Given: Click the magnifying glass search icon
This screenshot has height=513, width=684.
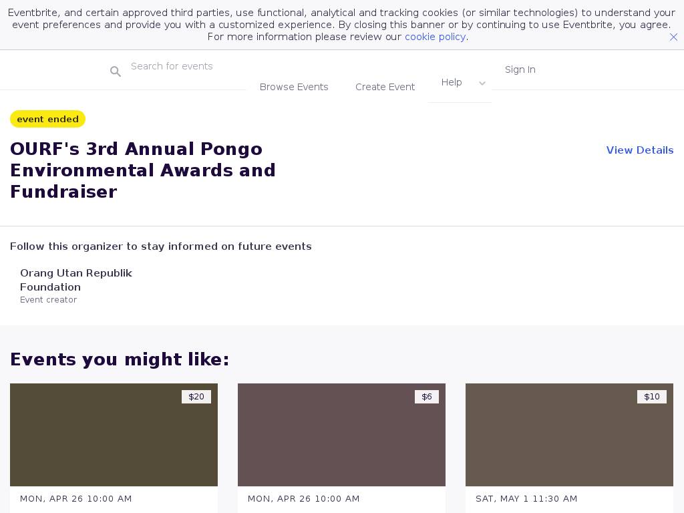Looking at the screenshot, I should click(116, 71).
